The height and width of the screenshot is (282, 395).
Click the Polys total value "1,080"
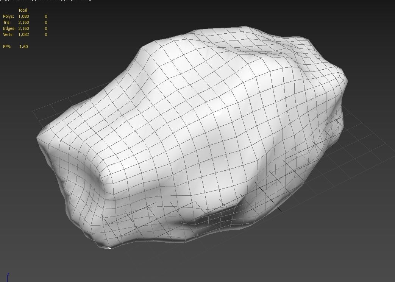[x=24, y=16]
